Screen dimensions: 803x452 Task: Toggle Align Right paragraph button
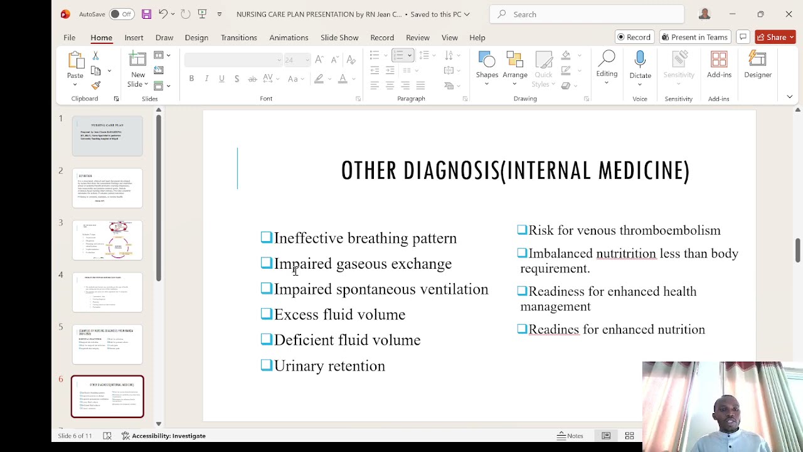[405, 85]
